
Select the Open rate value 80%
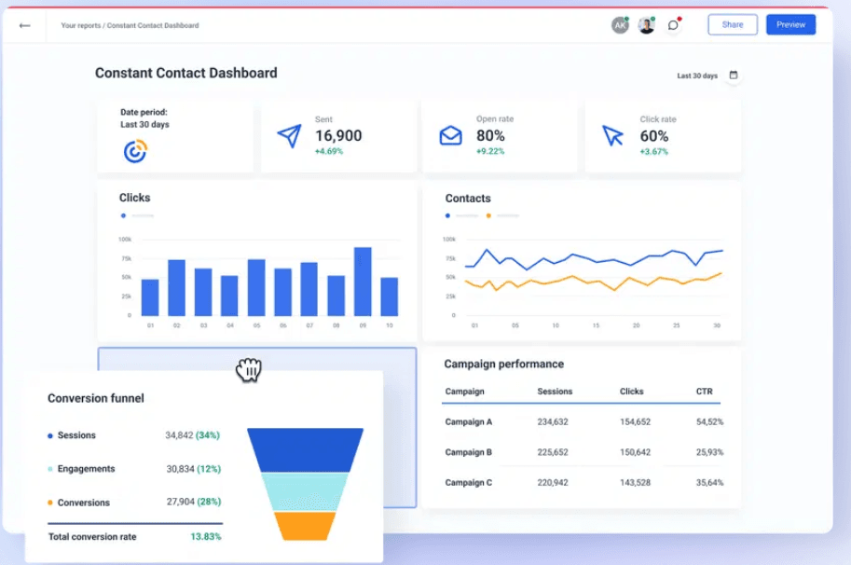coord(490,136)
